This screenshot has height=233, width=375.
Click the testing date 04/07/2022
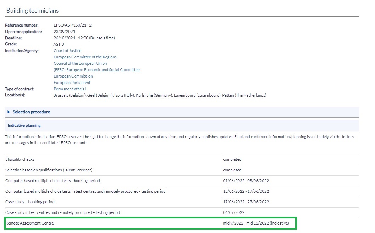[233, 212]
